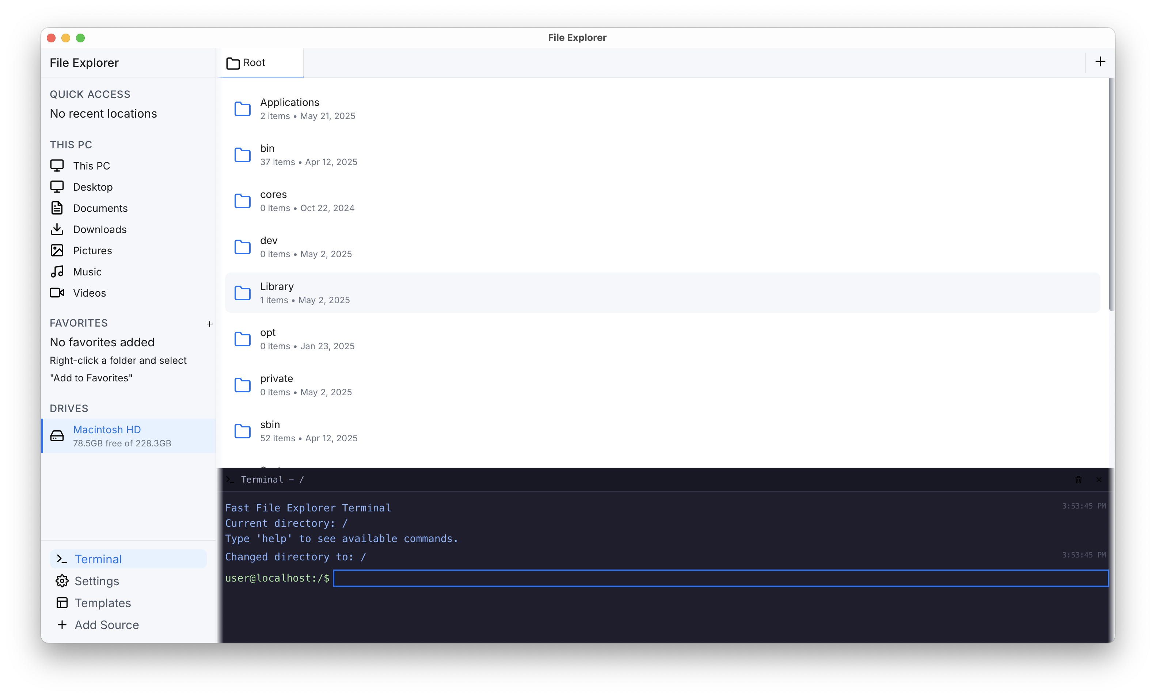Click the terminal command input field
Viewport: 1156px width, 697px height.
[x=720, y=578]
